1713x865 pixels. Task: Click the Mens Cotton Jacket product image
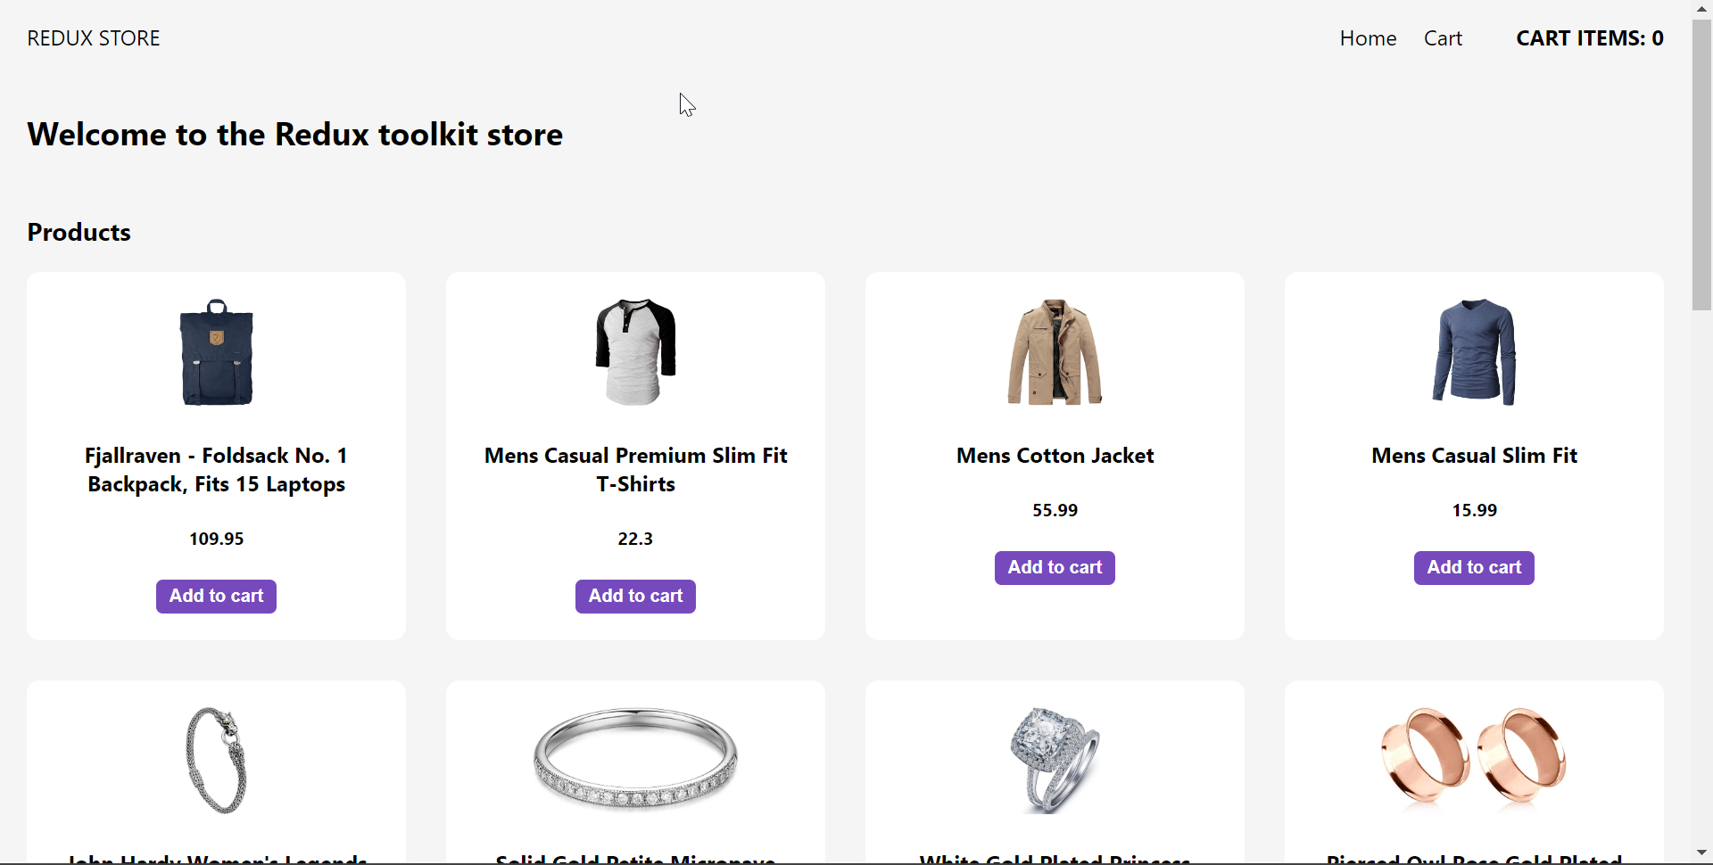point(1054,353)
